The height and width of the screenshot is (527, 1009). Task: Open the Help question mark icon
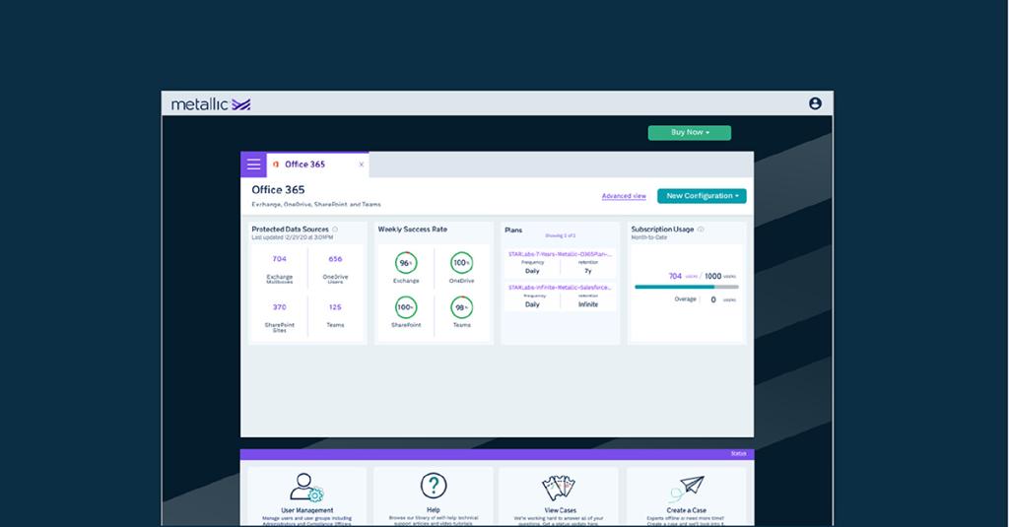[x=434, y=486]
